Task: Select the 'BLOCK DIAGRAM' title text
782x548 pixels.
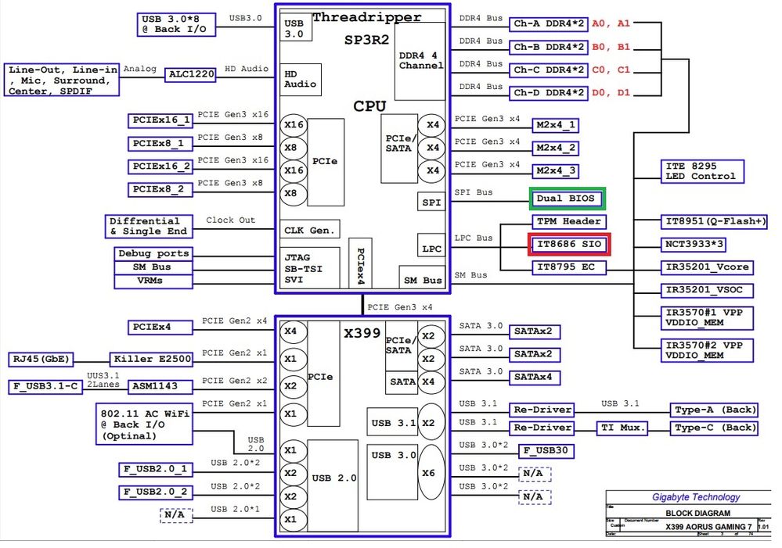Action: (697, 513)
